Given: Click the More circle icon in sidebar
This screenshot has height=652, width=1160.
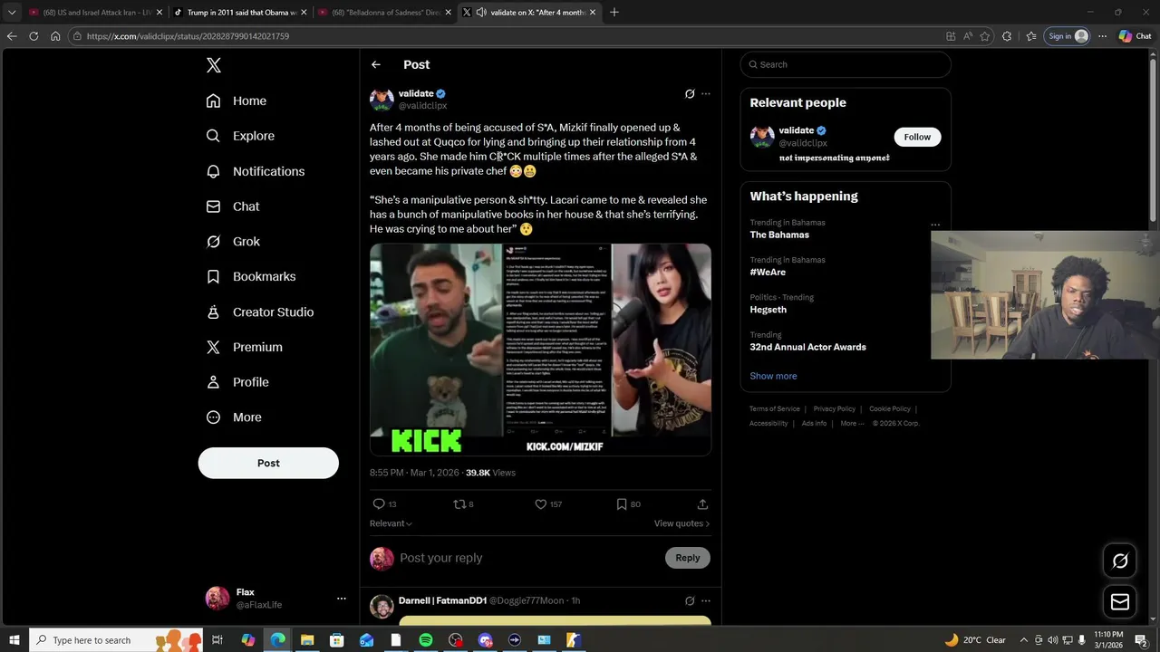Looking at the screenshot, I should point(213,417).
